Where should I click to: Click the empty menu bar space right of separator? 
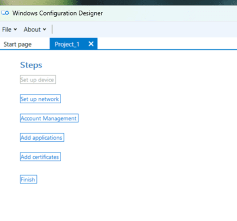[145, 29]
